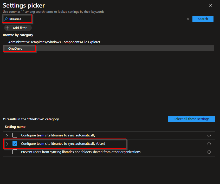Enable Prevent users from syncing shared libraries

pos(15,152)
